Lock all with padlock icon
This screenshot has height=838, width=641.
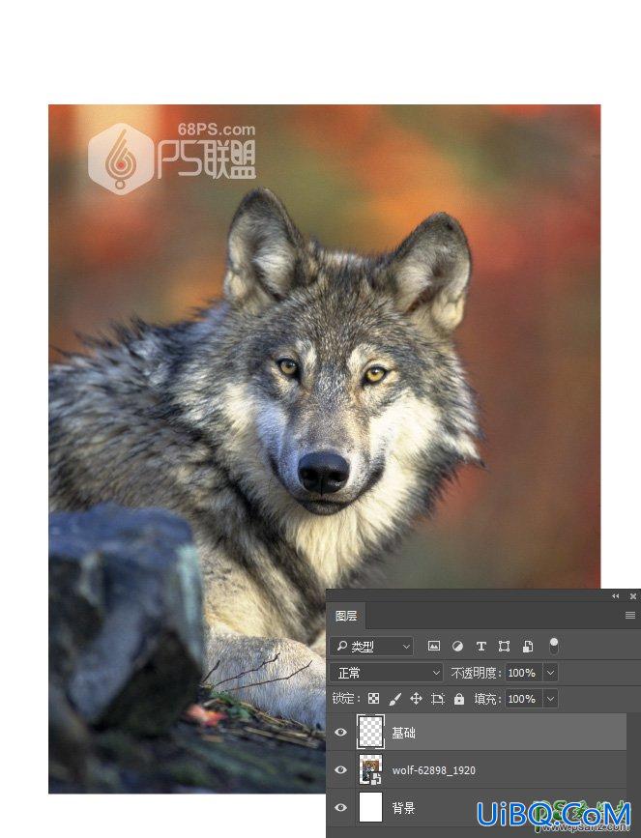click(x=458, y=699)
